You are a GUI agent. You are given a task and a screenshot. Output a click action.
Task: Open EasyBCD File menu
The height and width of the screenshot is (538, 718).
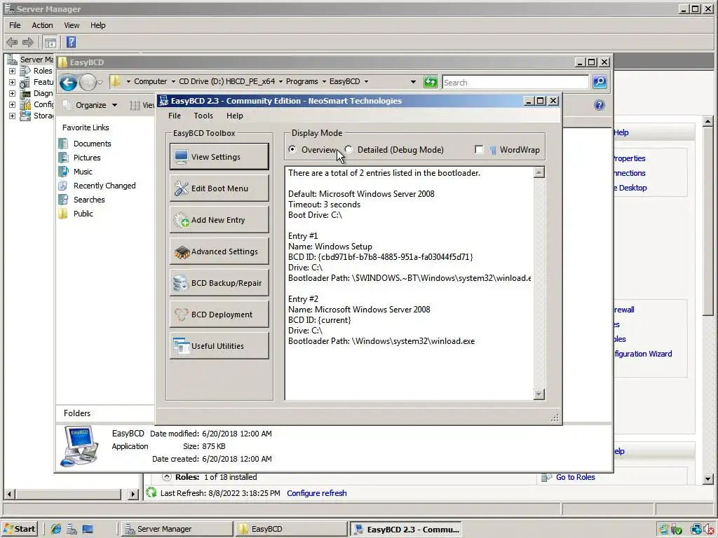(x=175, y=116)
